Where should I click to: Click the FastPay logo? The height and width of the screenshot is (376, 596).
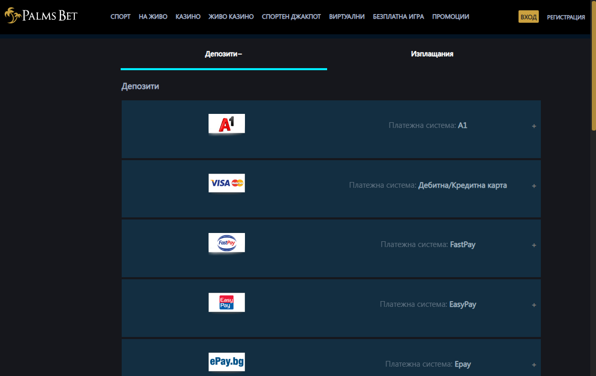pyautogui.click(x=227, y=242)
